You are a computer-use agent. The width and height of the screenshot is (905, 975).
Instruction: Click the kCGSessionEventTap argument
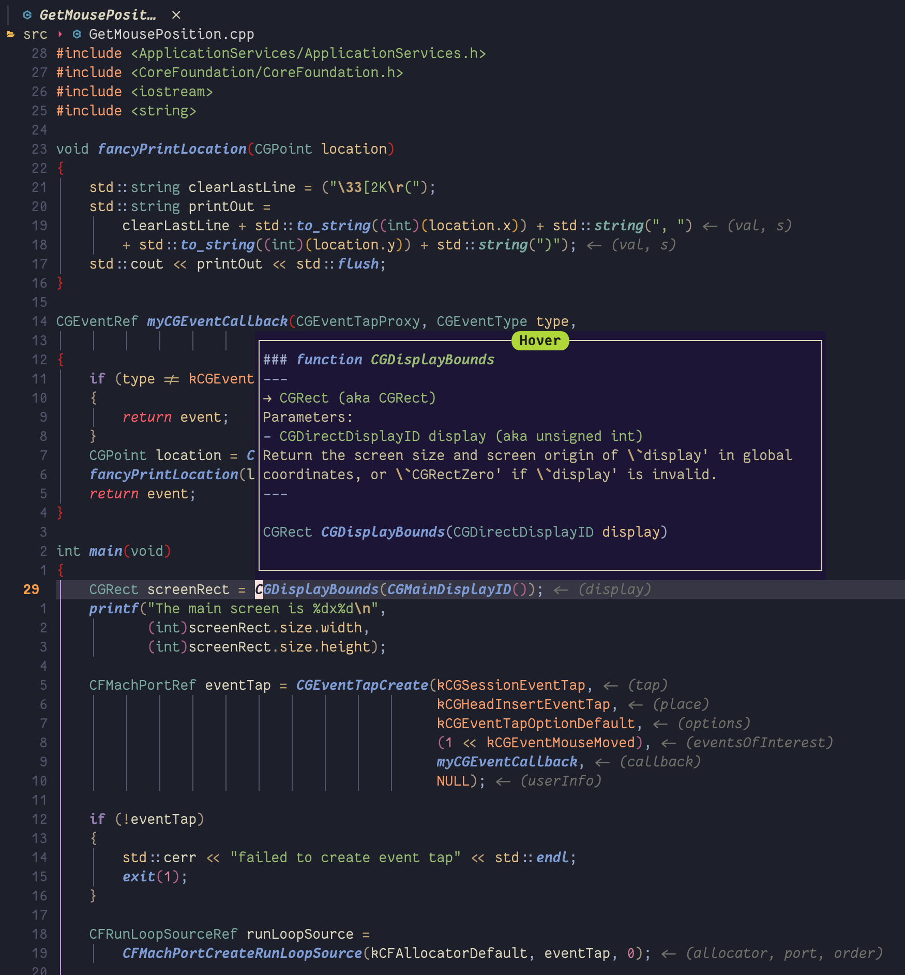click(511, 685)
